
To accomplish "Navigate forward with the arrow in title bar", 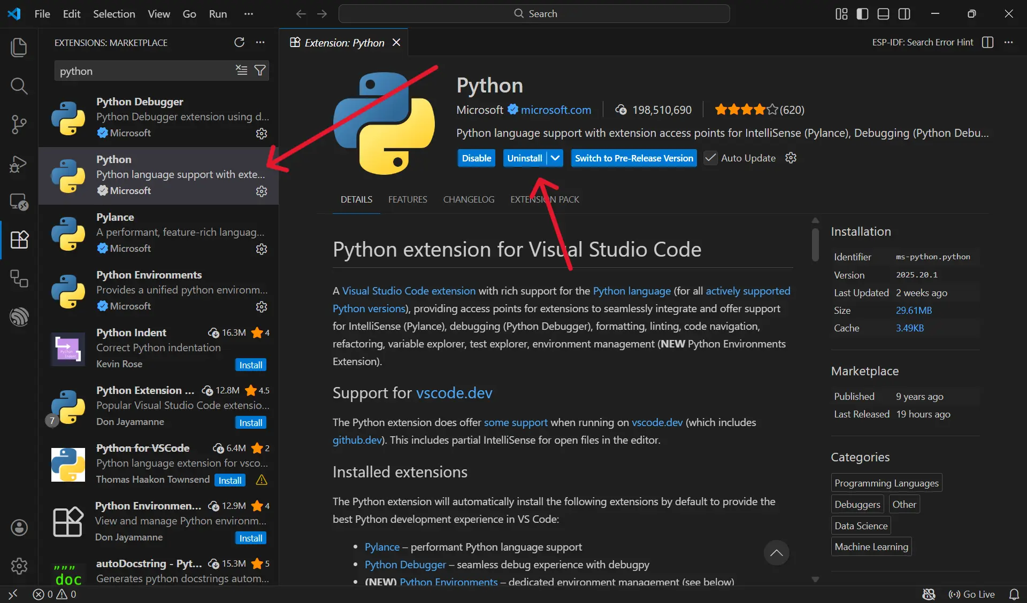I will pyautogui.click(x=322, y=14).
